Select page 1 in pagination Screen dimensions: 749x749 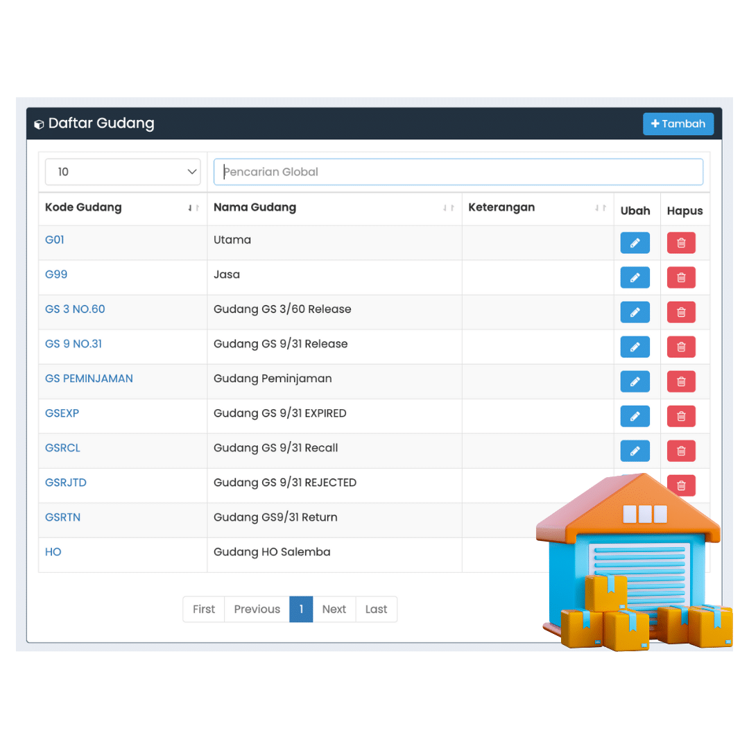[x=301, y=609]
